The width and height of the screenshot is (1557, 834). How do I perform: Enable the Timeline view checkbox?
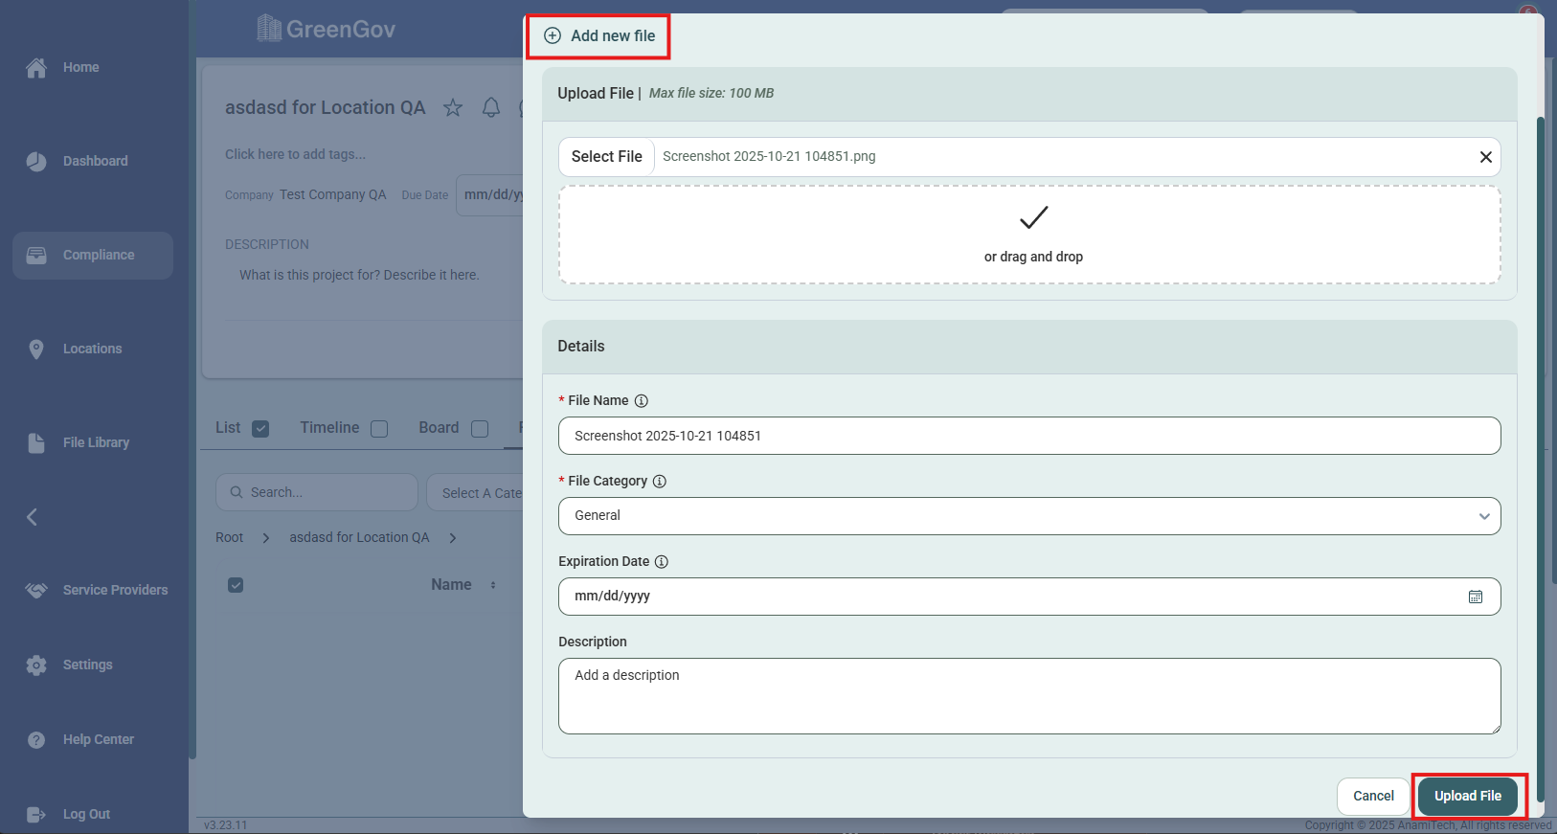tap(379, 429)
